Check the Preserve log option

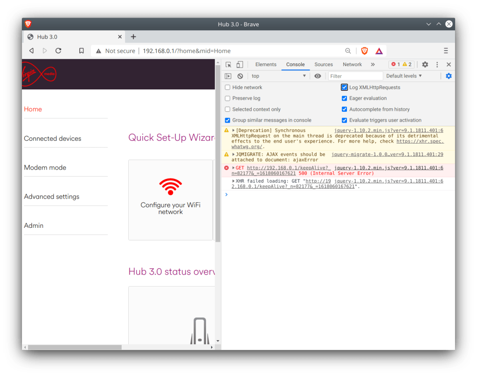[228, 98]
